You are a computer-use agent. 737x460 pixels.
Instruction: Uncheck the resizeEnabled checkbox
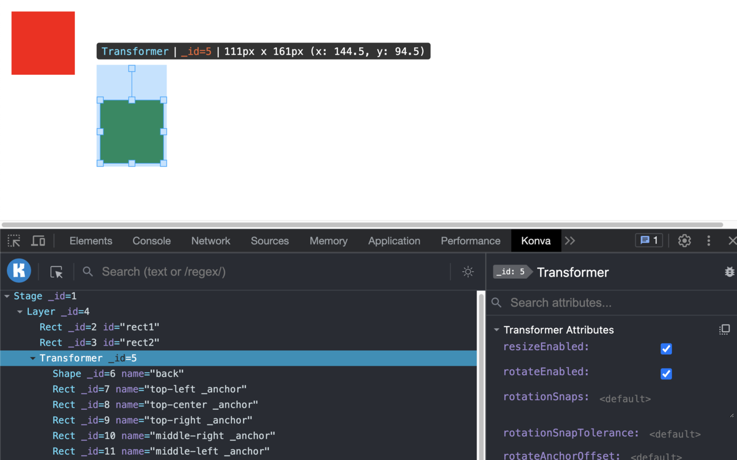click(666, 348)
